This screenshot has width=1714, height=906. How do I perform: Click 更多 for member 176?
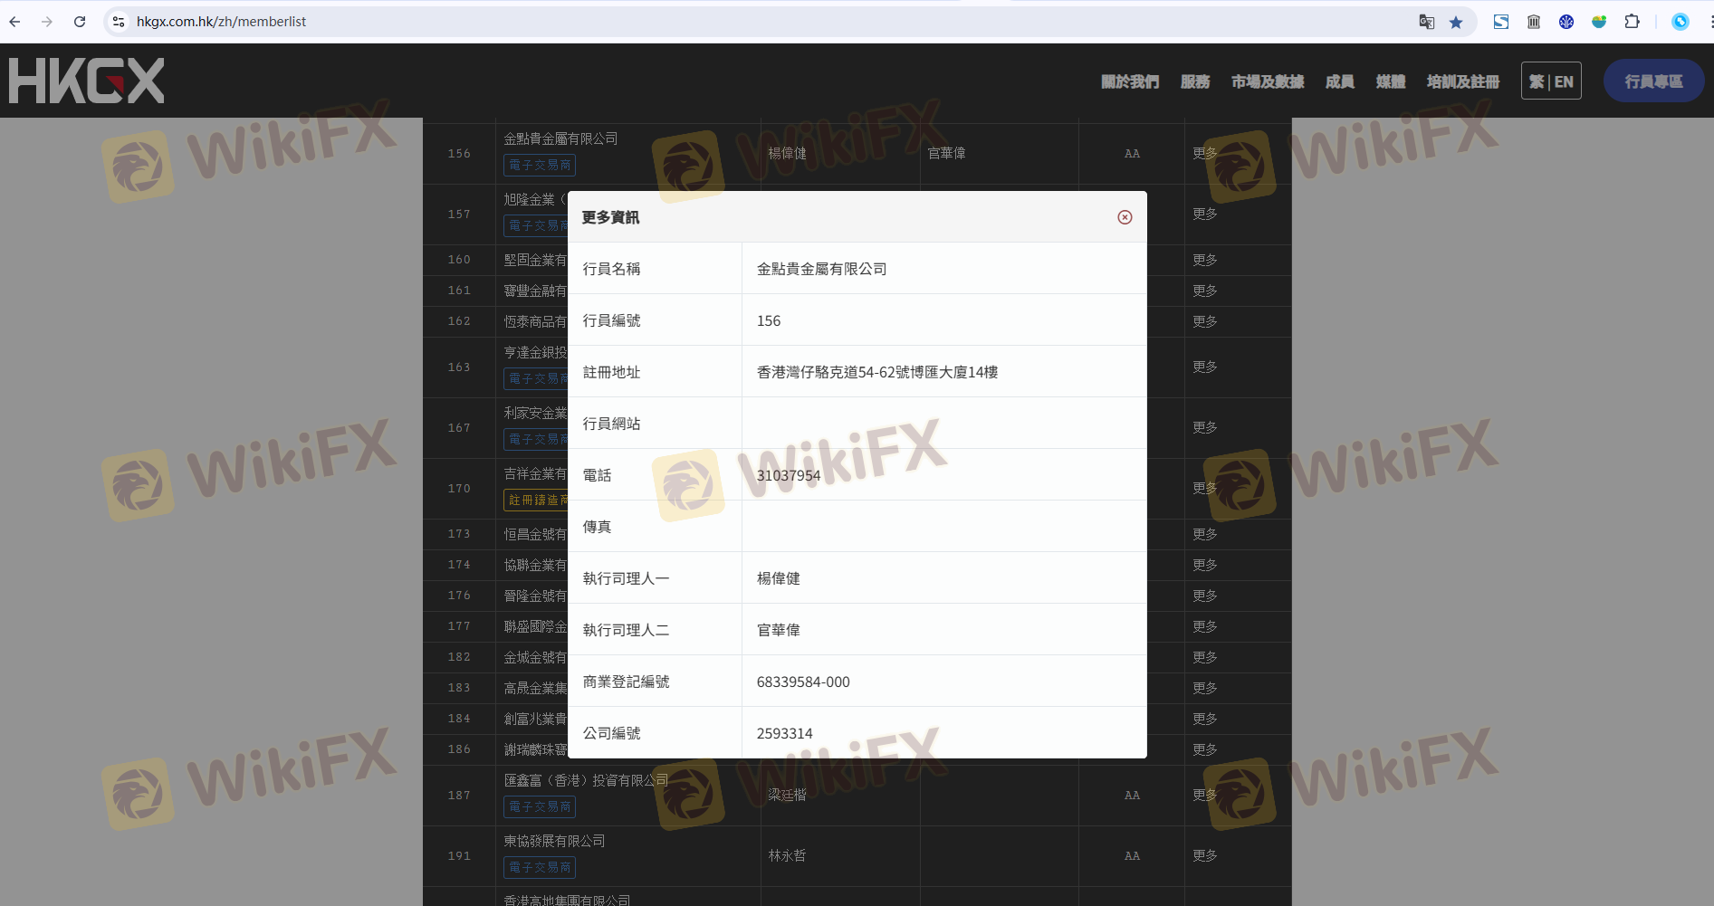click(1205, 596)
